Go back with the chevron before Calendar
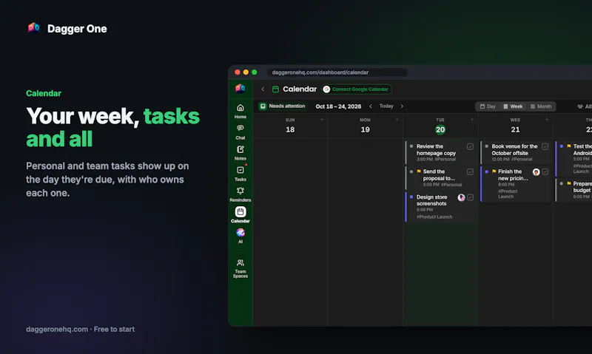 click(x=263, y=89)
